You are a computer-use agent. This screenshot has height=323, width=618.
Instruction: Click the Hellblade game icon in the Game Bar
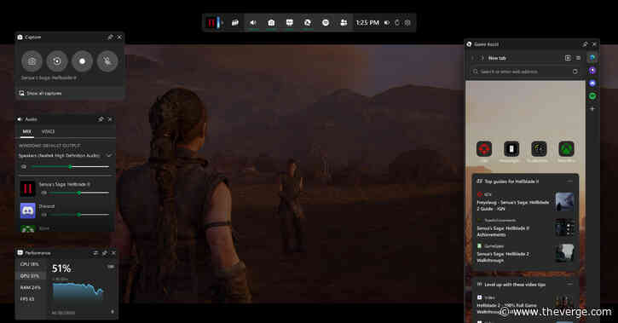(x=211, y=23)
